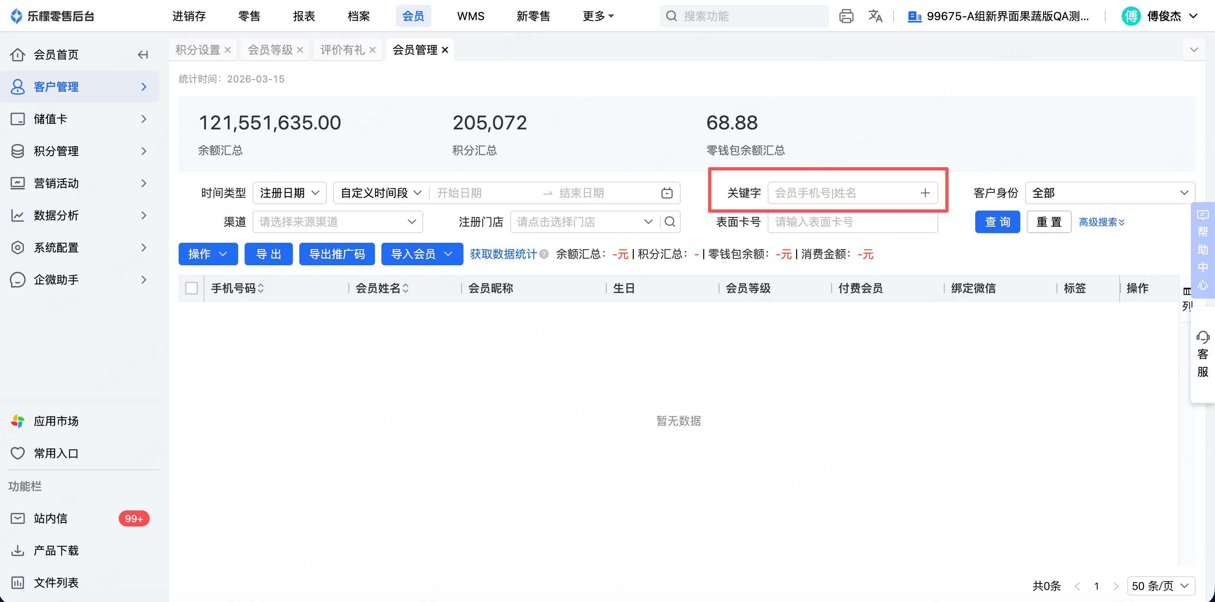This screenshot has width=1215, height=602.
Task: Click the help question mark icon
Action: (x=544, y=254)
